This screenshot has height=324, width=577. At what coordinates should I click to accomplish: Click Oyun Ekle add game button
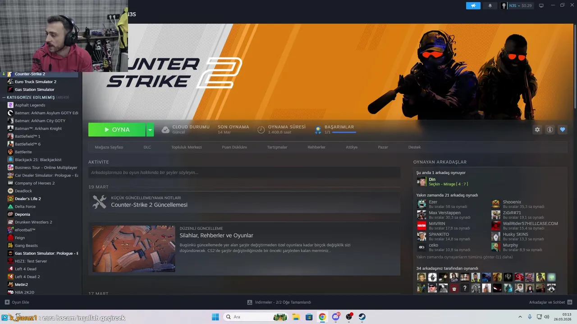(x=17, y=302)
